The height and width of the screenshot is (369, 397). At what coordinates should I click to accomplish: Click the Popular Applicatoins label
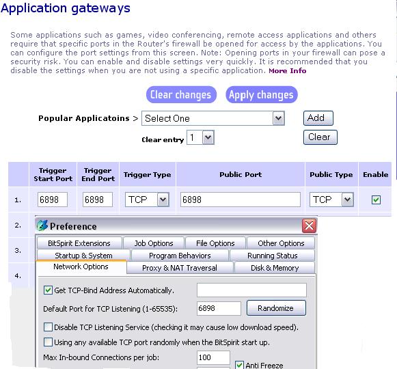(x=84, y=118)
